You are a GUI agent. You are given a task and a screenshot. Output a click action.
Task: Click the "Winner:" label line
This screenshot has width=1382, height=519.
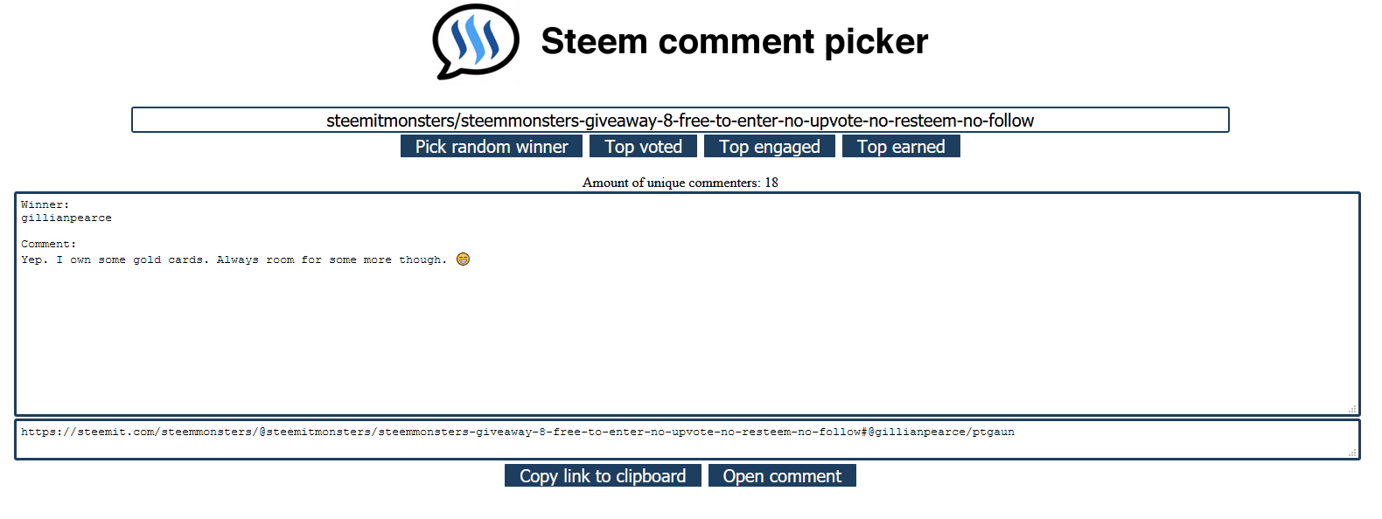[x=45, y=204]
